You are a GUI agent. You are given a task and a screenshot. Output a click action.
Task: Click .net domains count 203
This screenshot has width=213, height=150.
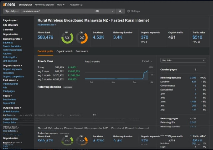pyautogui.click(x=194, y=106)
